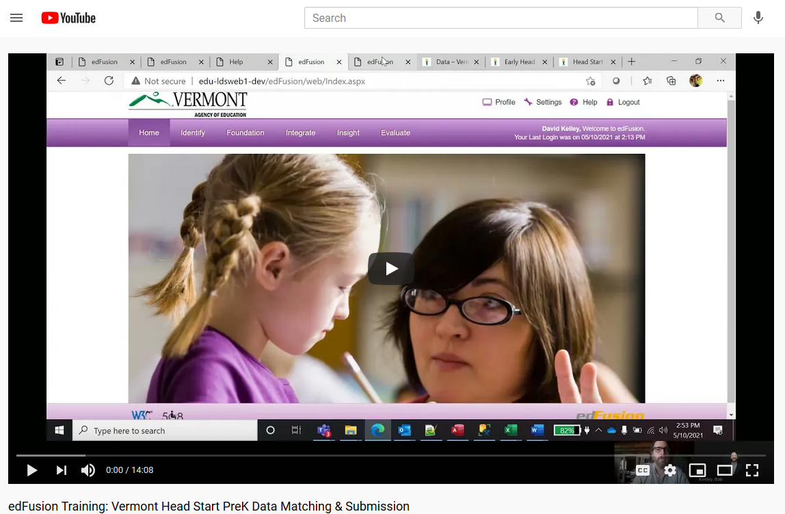Select the Home menu item
785x514 pixels.
click(149, 133)
